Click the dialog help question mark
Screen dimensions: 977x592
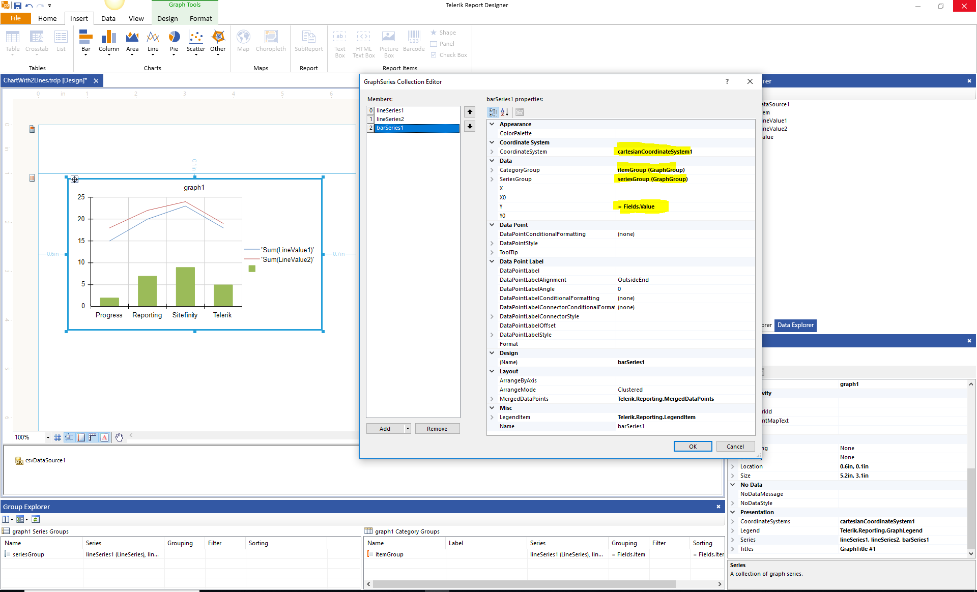(x=727, y=81)
